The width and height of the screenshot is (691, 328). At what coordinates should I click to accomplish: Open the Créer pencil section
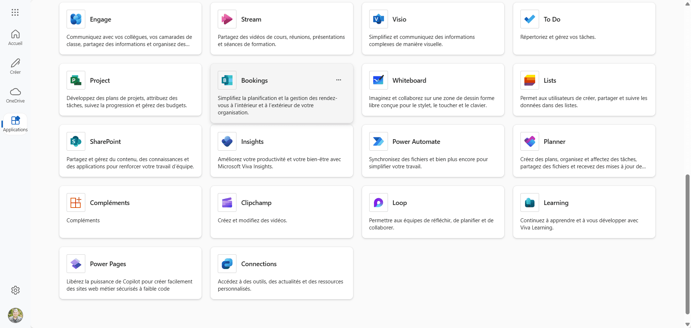click(15, 67)
